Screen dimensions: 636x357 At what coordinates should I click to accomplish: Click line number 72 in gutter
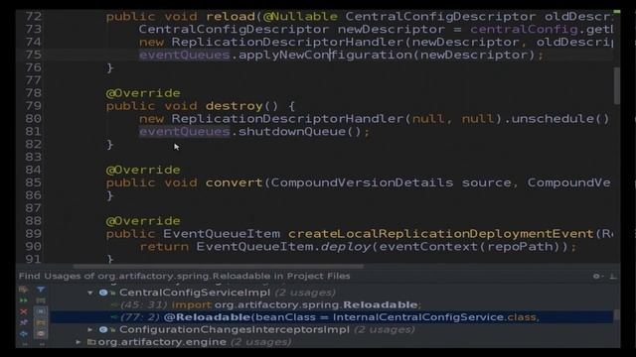click(x=34, y=17)
